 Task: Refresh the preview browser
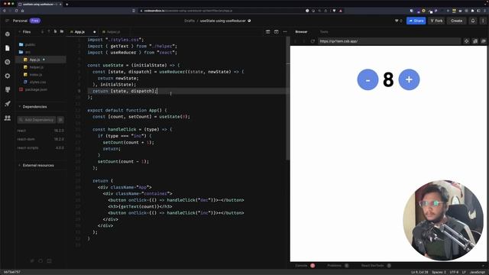tap(313, 41)
